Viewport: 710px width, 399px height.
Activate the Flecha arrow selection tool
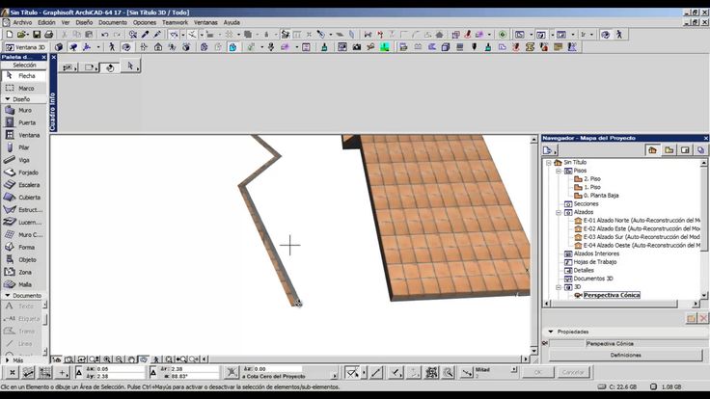pos(24,75)
